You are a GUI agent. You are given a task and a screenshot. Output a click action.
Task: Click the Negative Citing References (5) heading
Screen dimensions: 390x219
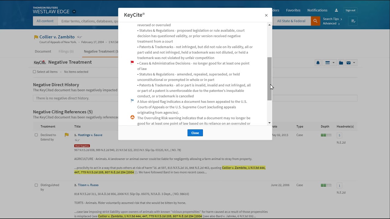click(63, 112)
